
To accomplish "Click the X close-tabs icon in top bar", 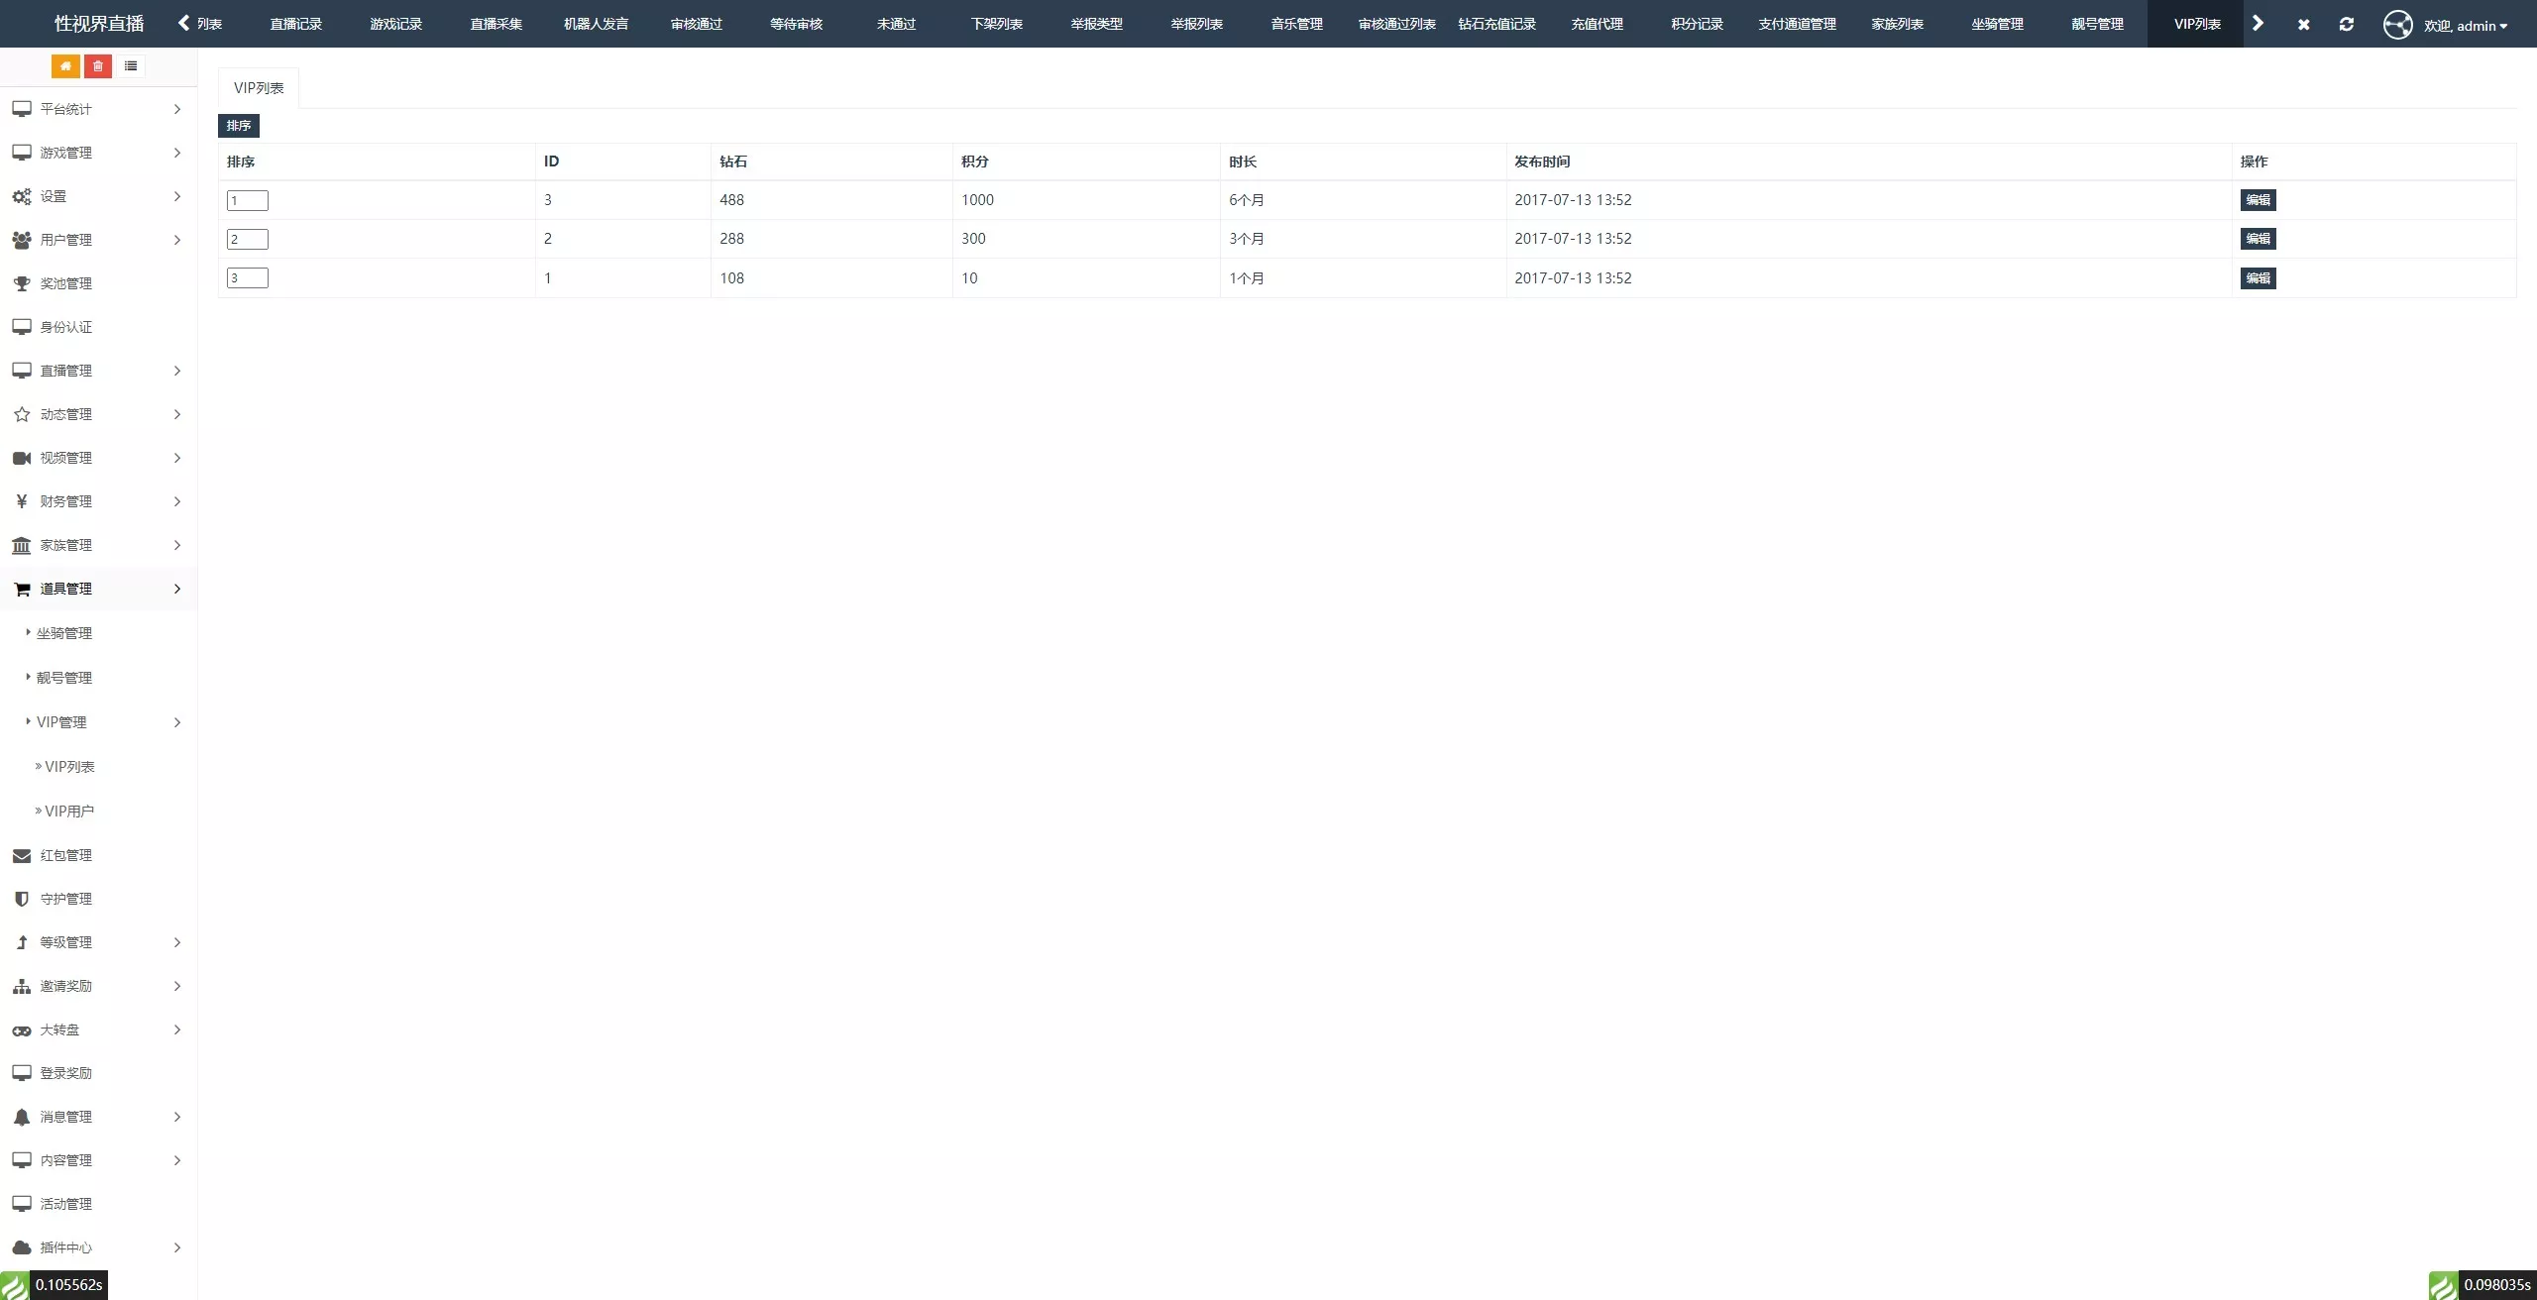I will click(2303, 24).
